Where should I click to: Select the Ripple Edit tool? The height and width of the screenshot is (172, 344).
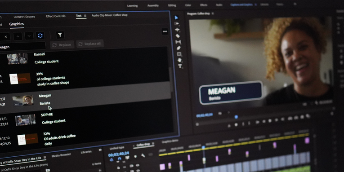(x=177, y=29)
